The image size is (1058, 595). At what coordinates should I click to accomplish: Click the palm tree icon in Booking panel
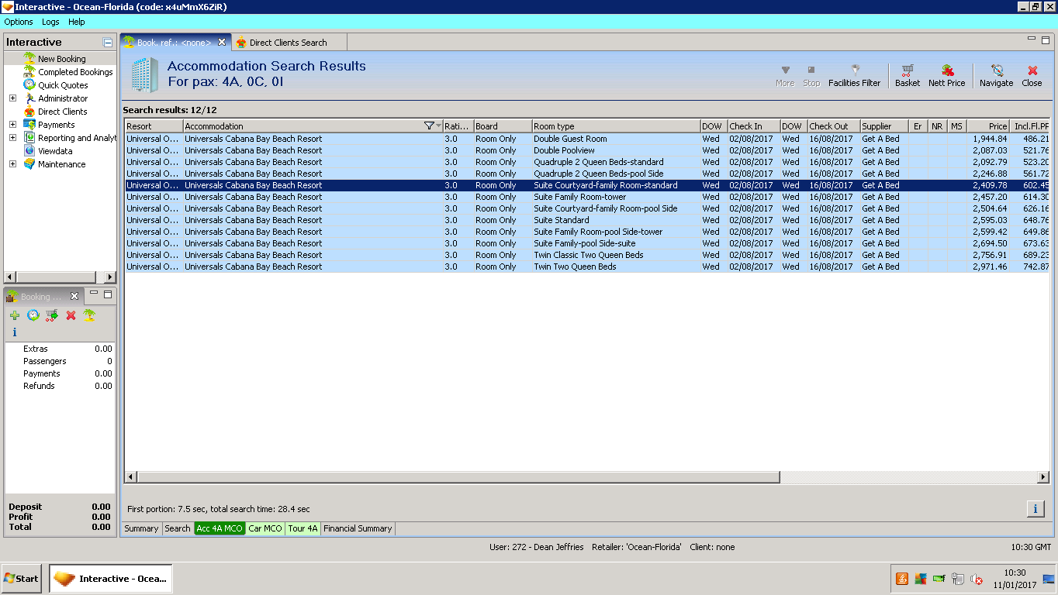tap(89, 315)
